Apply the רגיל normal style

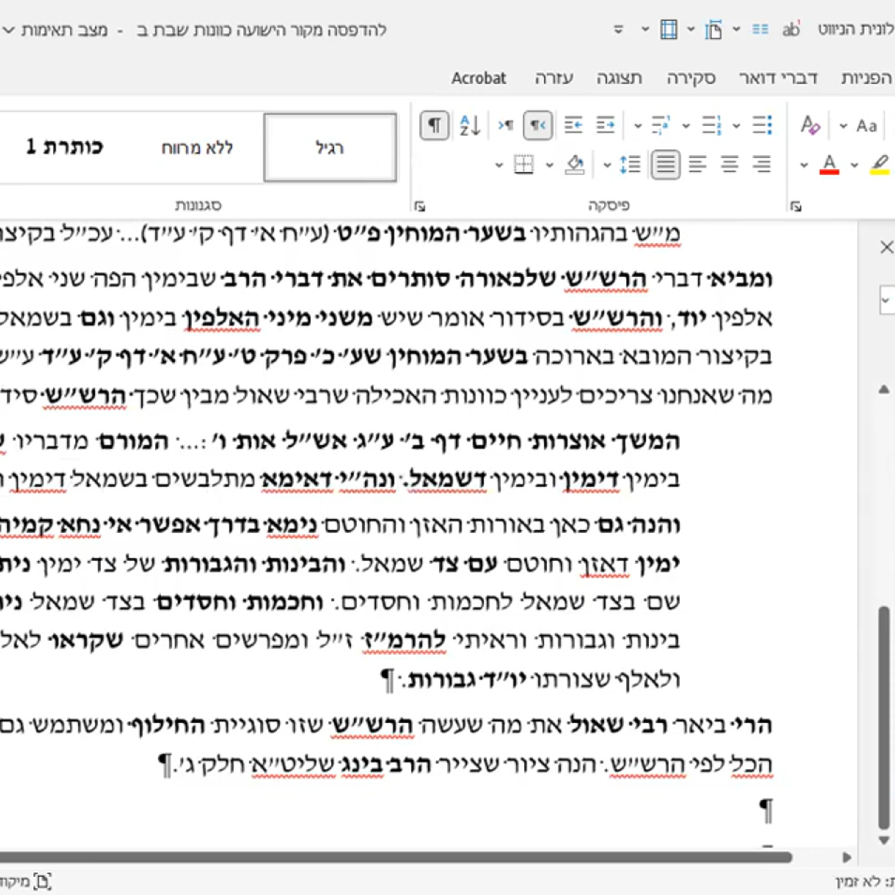coord(330,148)
